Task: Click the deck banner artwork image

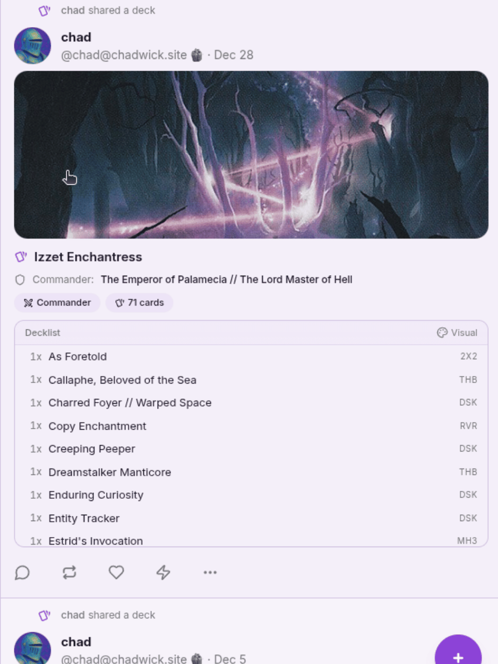Action: pyautogui.click(x=251, y=155)
